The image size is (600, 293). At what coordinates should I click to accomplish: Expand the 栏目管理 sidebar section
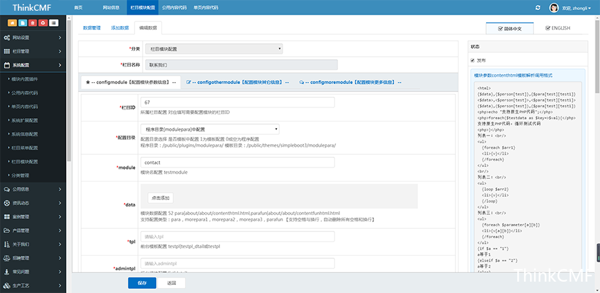33,51
